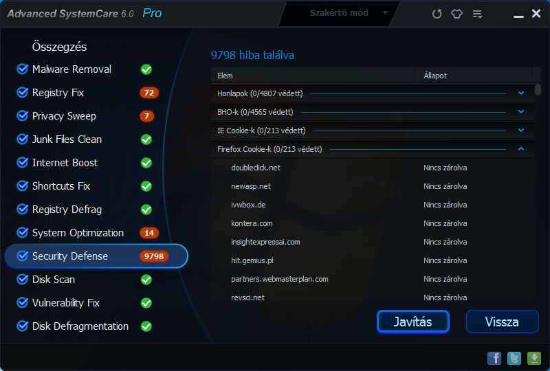Select the revsci.net entry

point(373,297)
